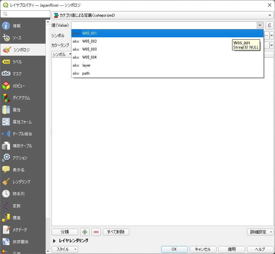Select the W05_004 field option
The width and height of the screenshot is (275, 254).
click(x=89, y=57)
